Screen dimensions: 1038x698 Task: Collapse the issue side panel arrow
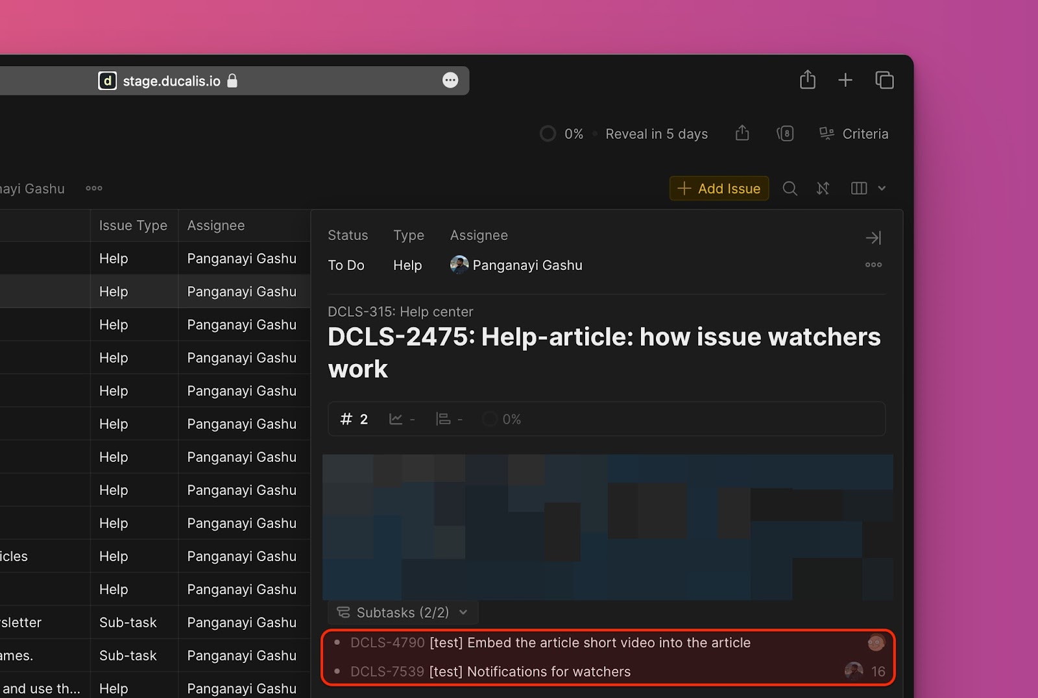point(873,238)
